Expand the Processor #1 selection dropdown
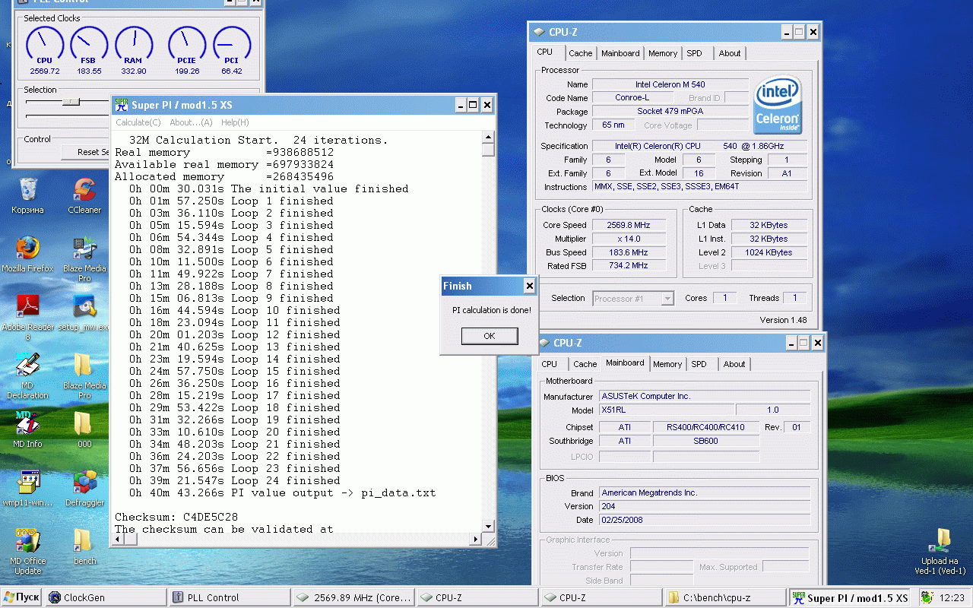This screenshot has width=973, height=608. [x=667, y=299]
